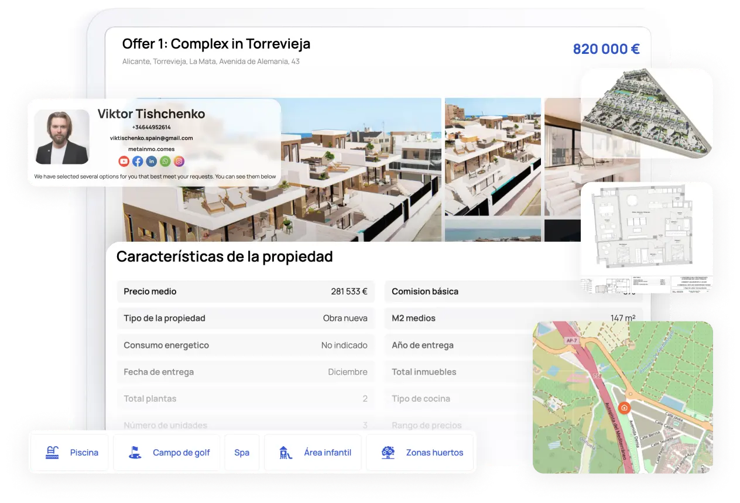This screenshot has width=740, height=503.
Task: Open the Instagram icon
Action: click(179, 161)
